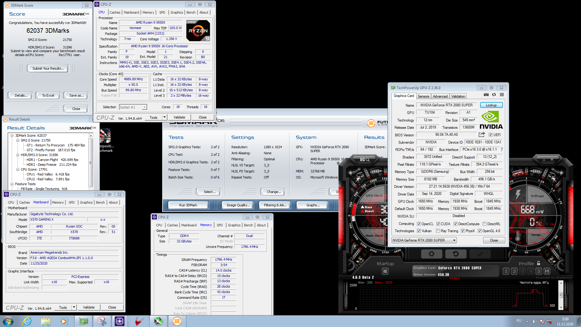Open Bench tab in Mainboard CPU-Z window
Image resolution: width=581 pixels, height=327 pixels.
pyautogui.click(x=101, y=202)
